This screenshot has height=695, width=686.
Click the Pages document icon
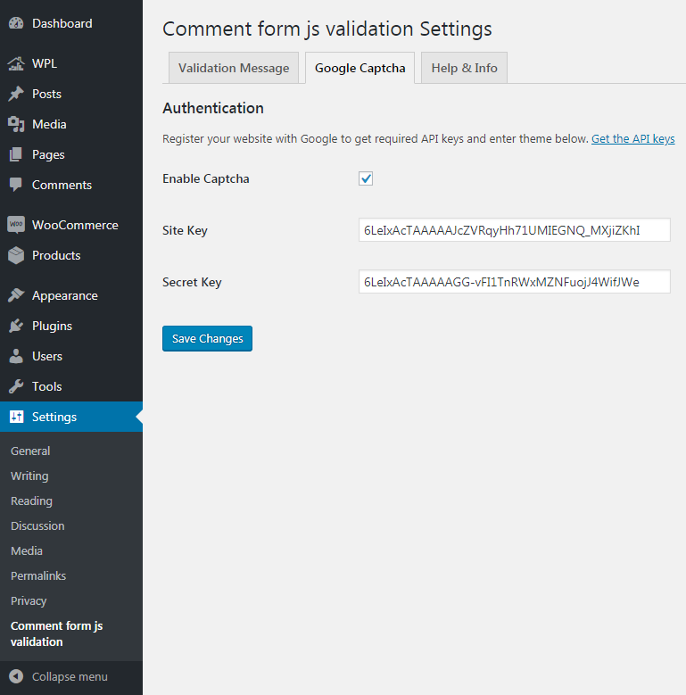pyautogui.click(x=16, y=154)
